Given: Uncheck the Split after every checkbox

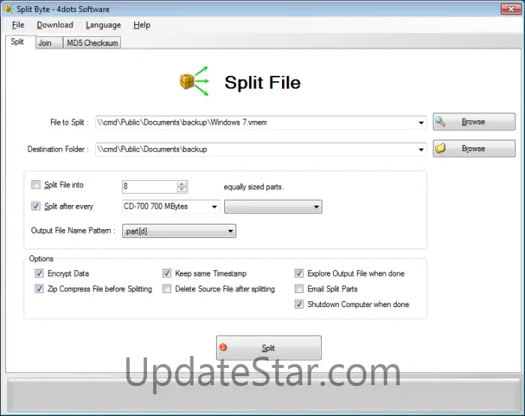Looking at the screenshot, I should point(36,206).
